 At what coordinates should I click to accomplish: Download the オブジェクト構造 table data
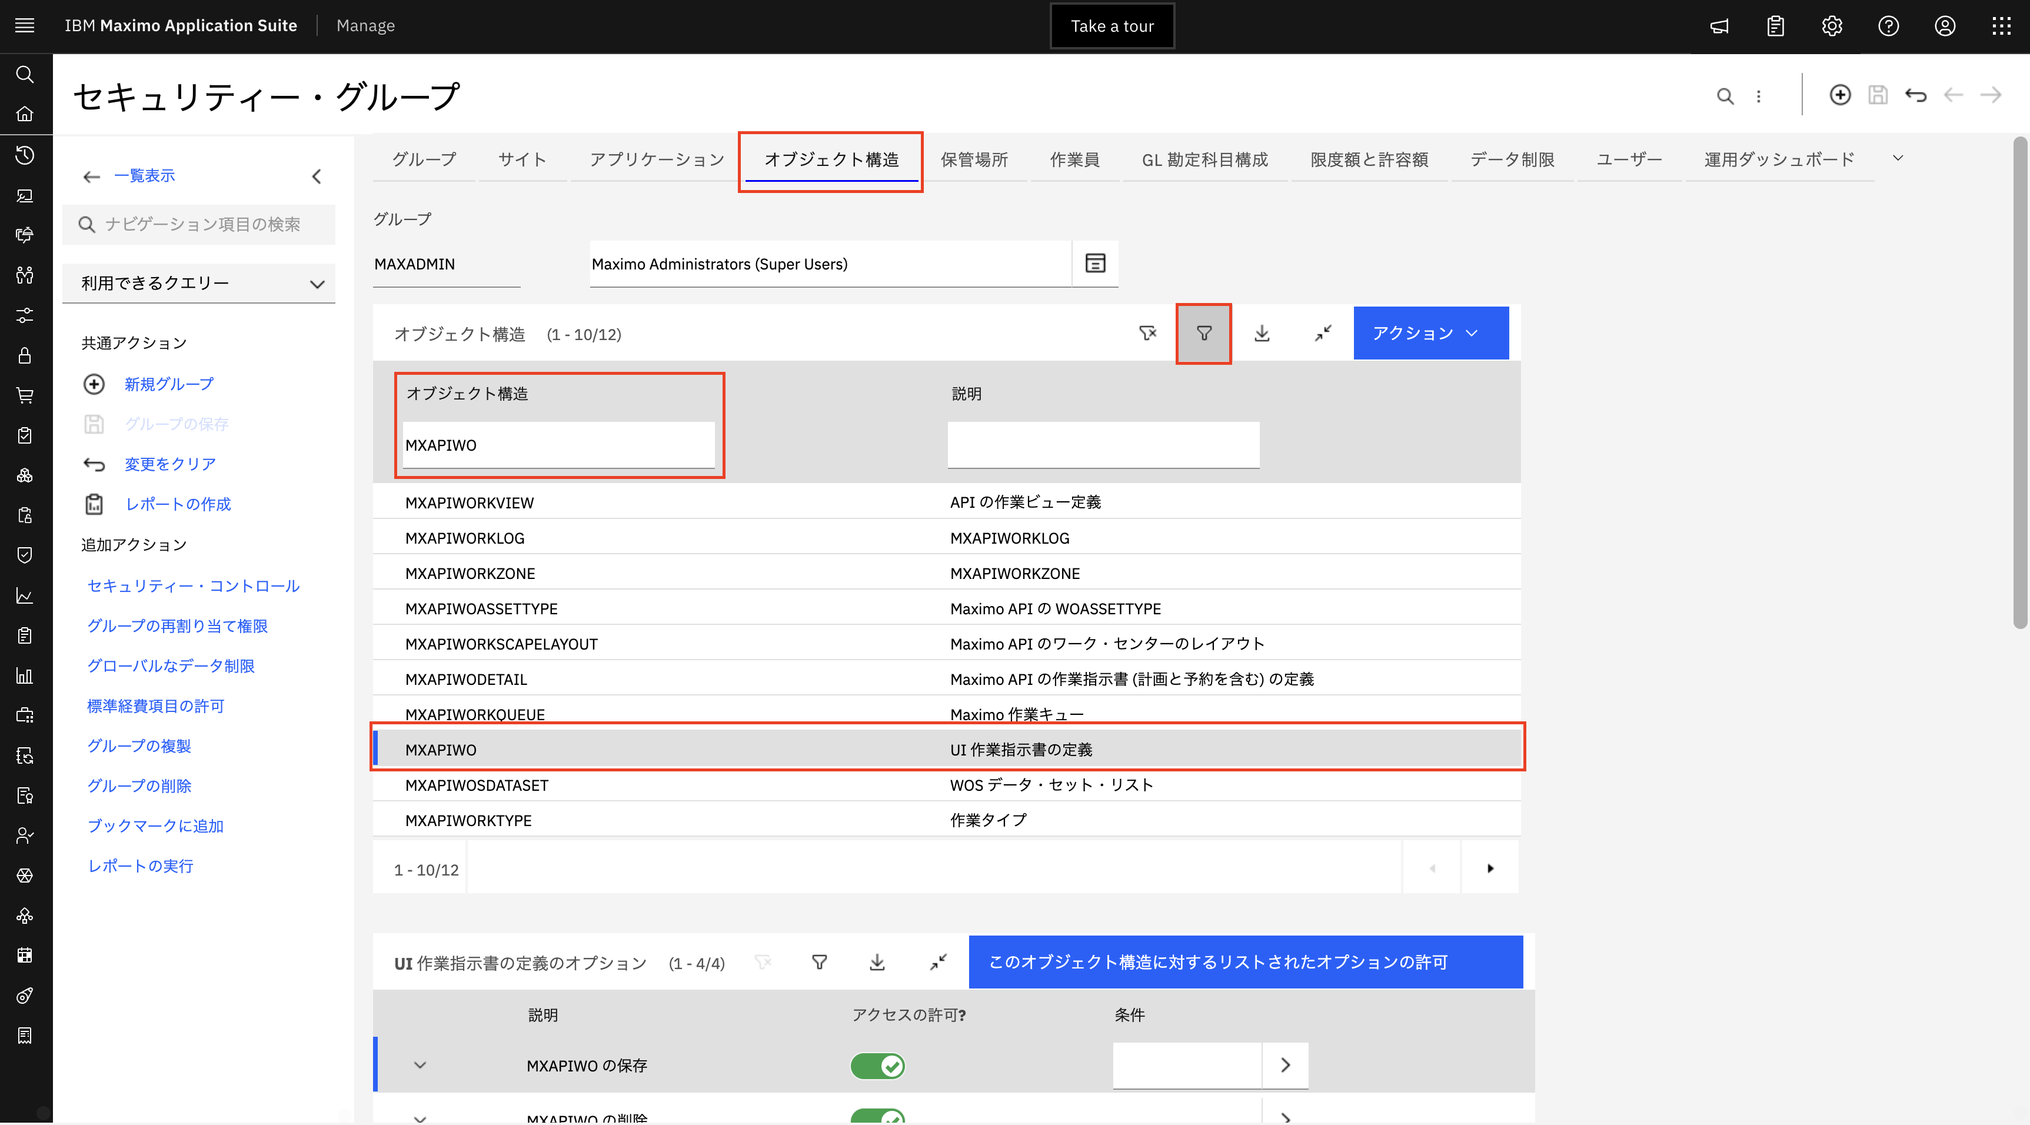coord(1262,333)
